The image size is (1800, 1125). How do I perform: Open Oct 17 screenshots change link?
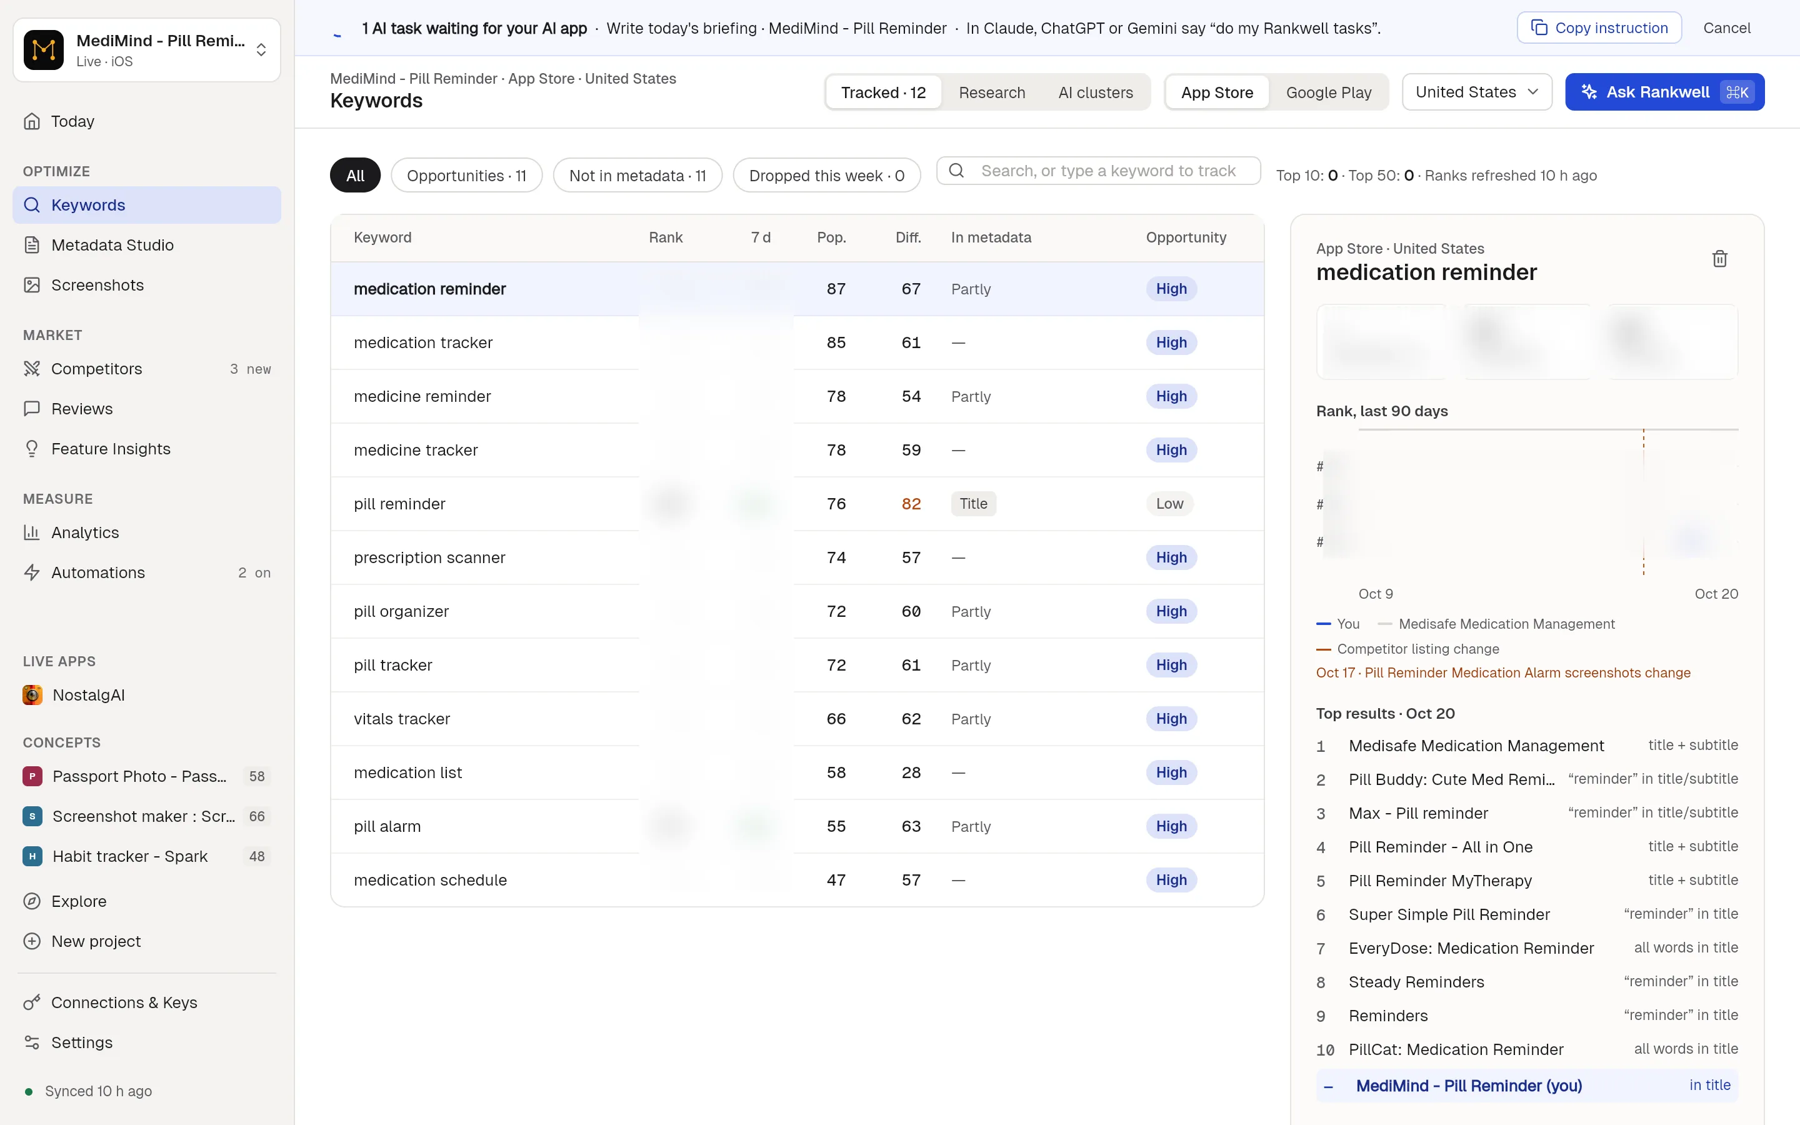pyautogui.click(x=1503, y=672)
